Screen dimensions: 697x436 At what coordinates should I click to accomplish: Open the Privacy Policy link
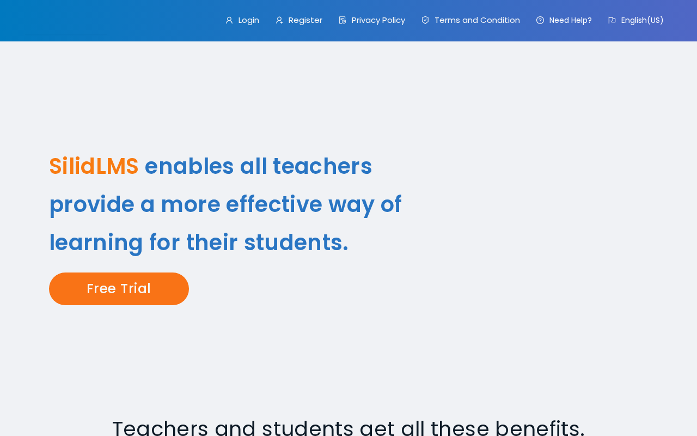point(378,20)
